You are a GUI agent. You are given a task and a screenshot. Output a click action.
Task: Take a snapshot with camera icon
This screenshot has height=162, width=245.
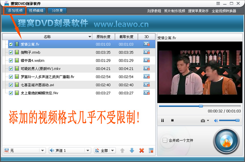click(x=203, y=121)
